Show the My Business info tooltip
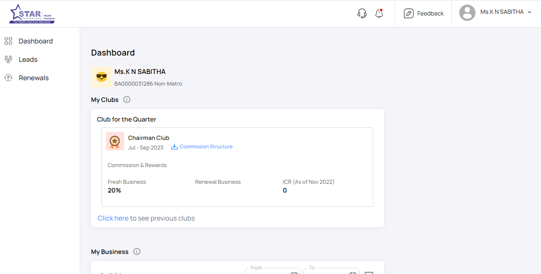 pyautogui.click(x=137, y=251)
